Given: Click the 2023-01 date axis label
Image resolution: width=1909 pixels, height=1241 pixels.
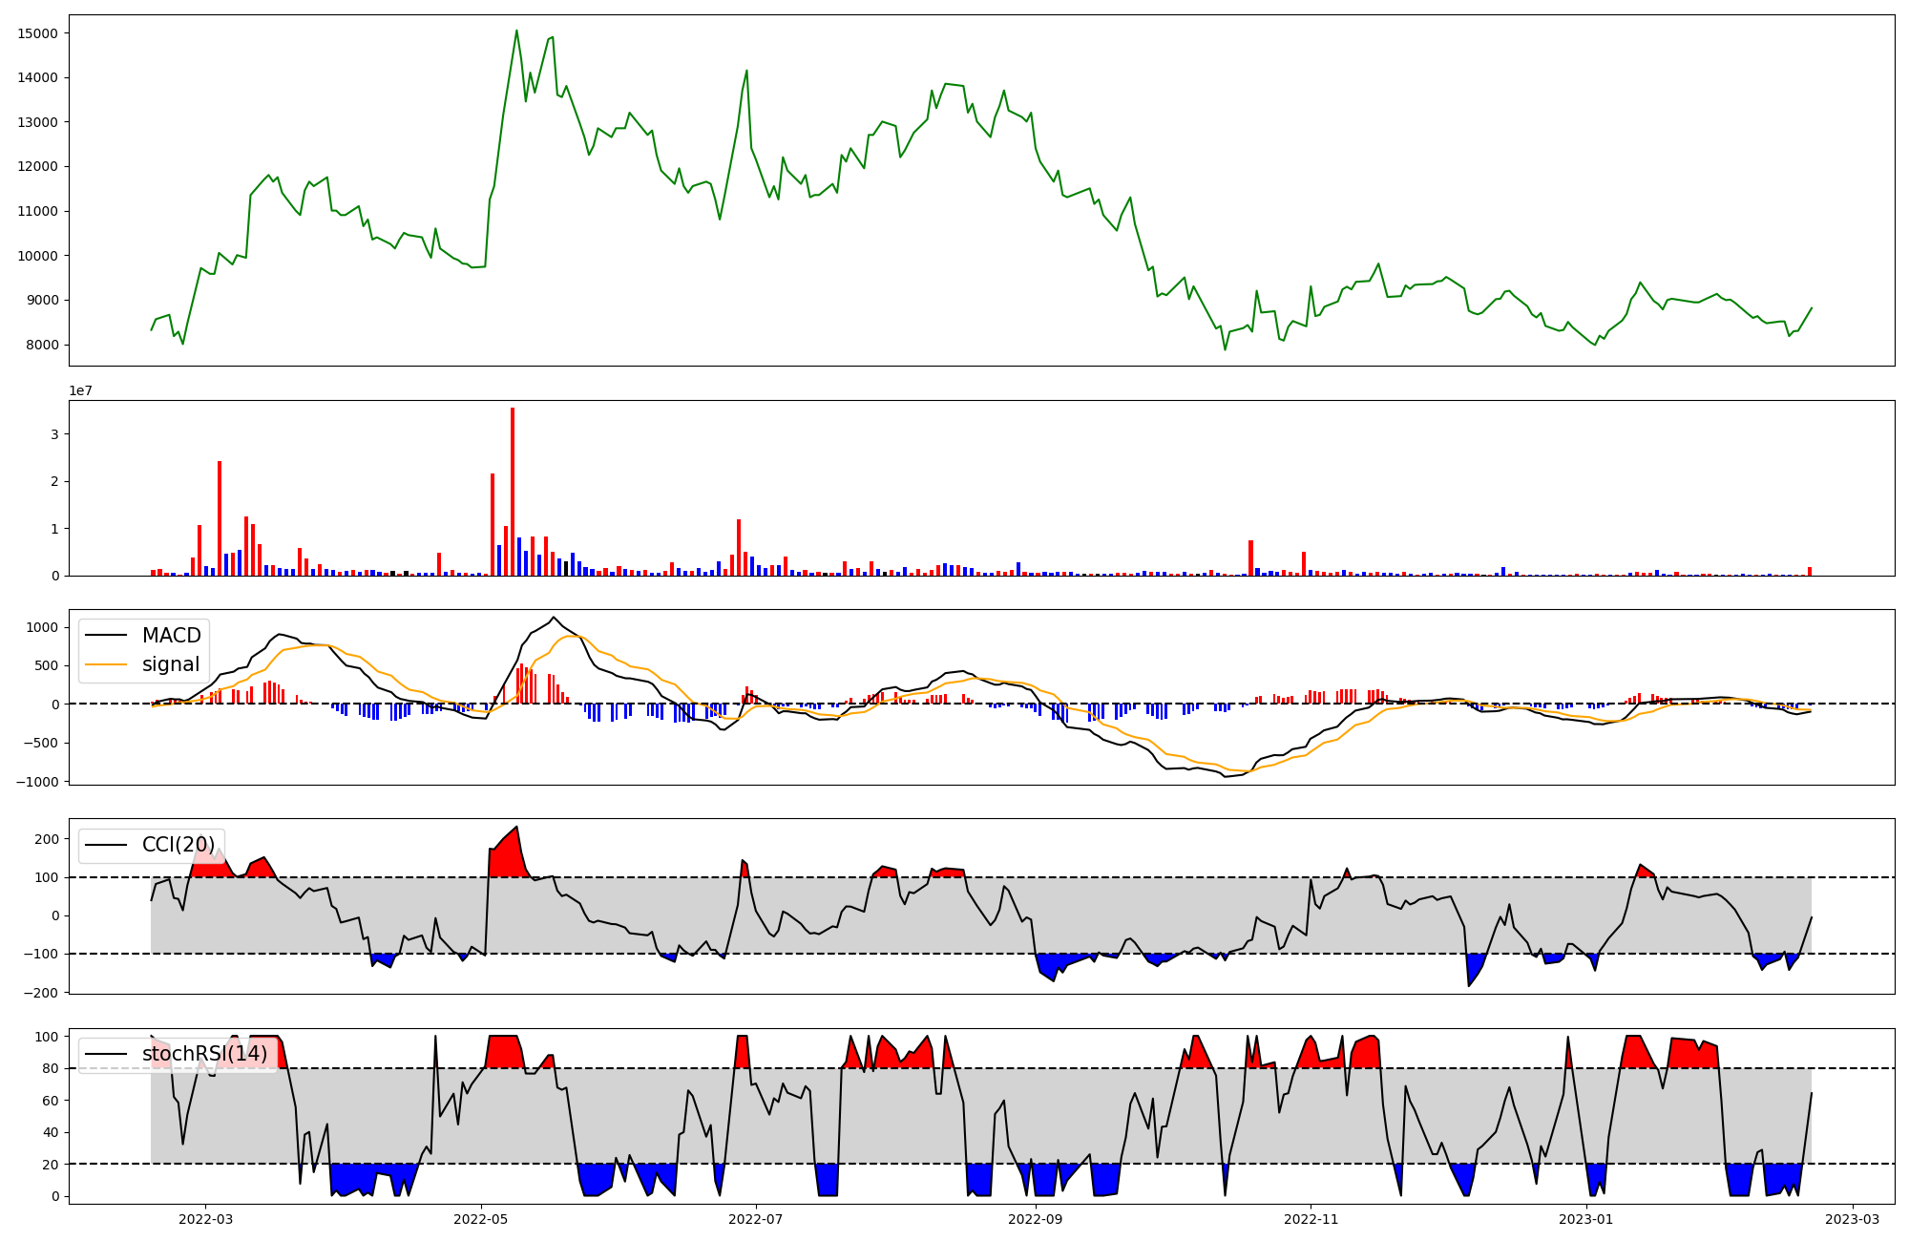Looking at the screenshot, I should (x=1585, y=1219).
